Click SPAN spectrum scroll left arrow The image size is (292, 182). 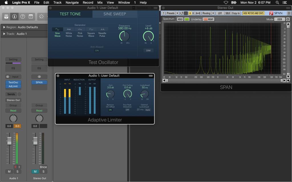coord(164,80)
